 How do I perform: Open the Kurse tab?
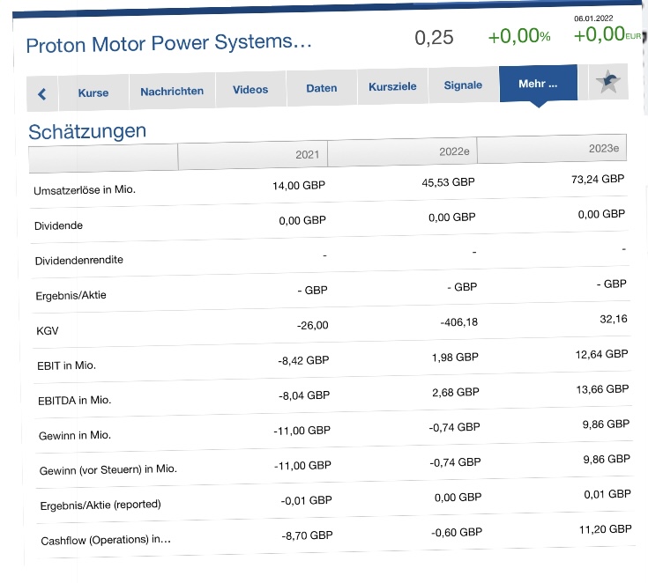point(93,92)
